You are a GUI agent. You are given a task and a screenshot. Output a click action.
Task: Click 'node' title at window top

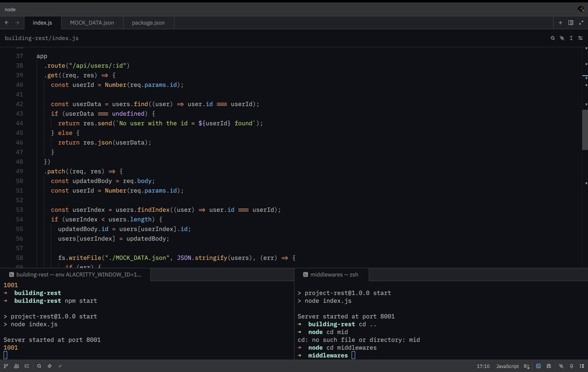point(10,9)
